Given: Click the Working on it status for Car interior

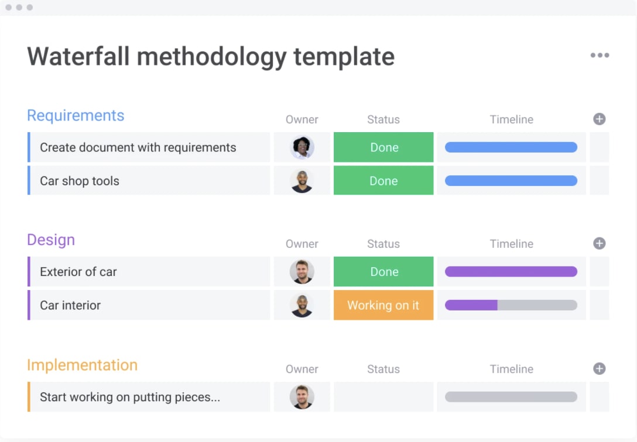Looking at the screenshot, I should pyautogui.click(x=383, y=305).
